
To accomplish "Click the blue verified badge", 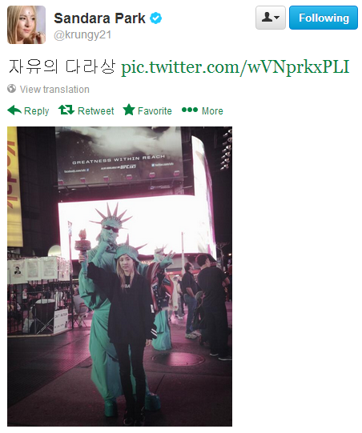I will click(155, 18).
